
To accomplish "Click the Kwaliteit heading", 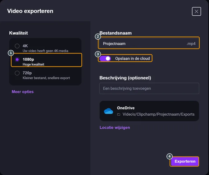I will point(18,33).
